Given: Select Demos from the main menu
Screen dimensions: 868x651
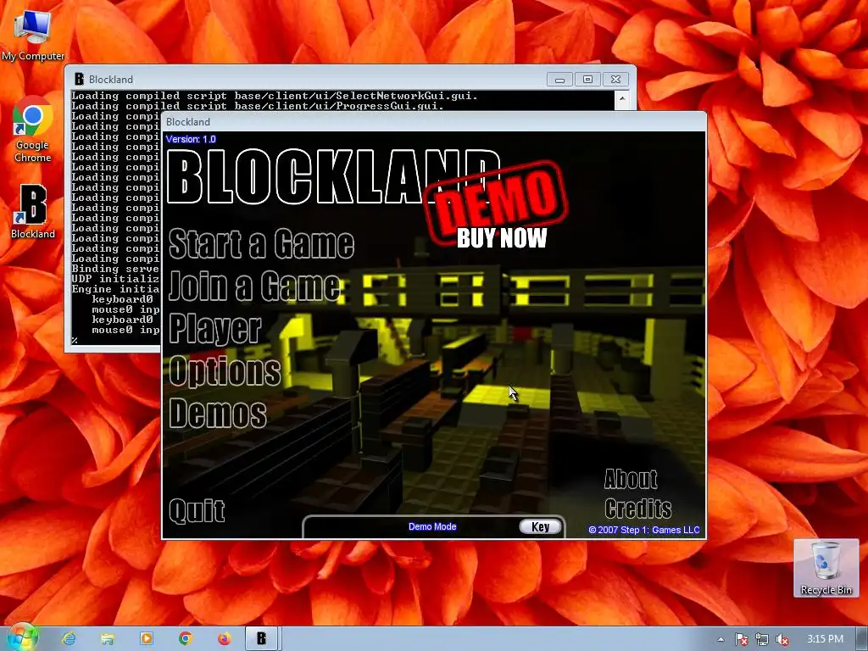Looking at the screenshot, I should 218,413.
